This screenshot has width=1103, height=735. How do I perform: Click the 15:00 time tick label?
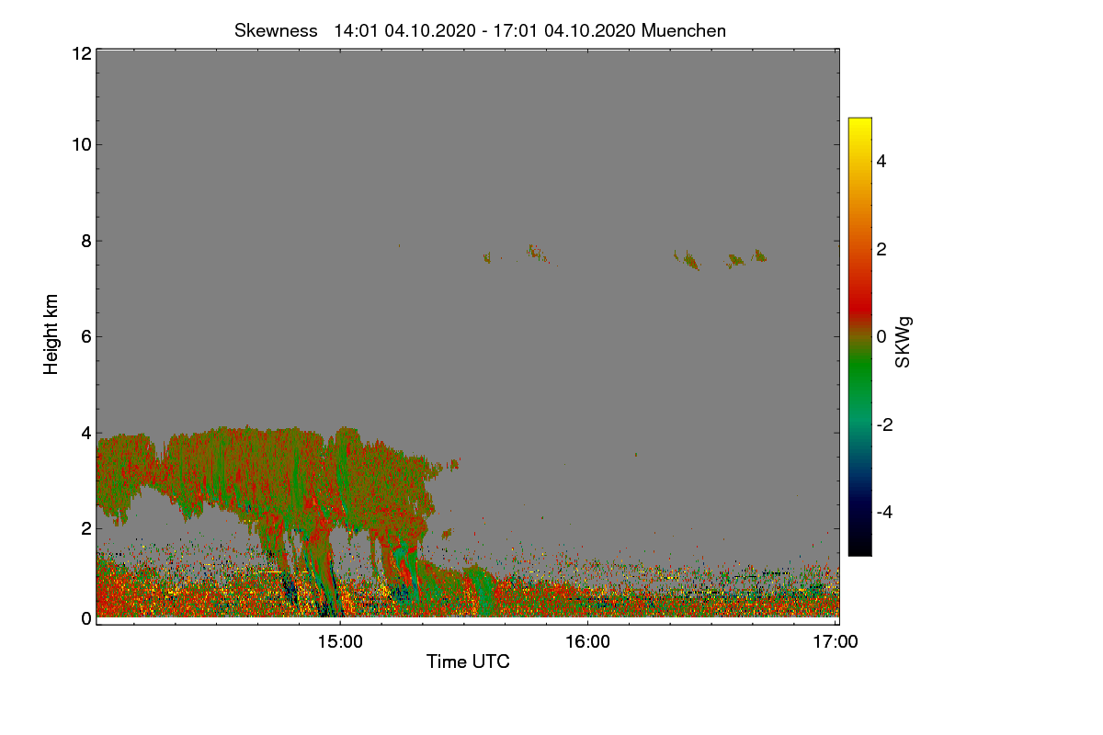[x=340, y=642]
